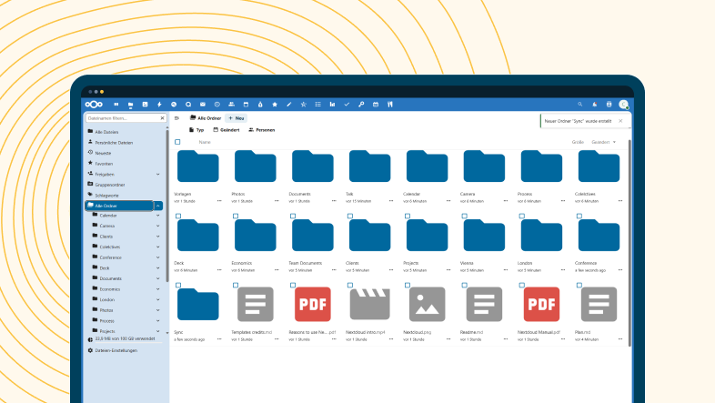Viewport: 715px width, 403px height.
Task: Open the Contacts app in header
Action: 231,105
